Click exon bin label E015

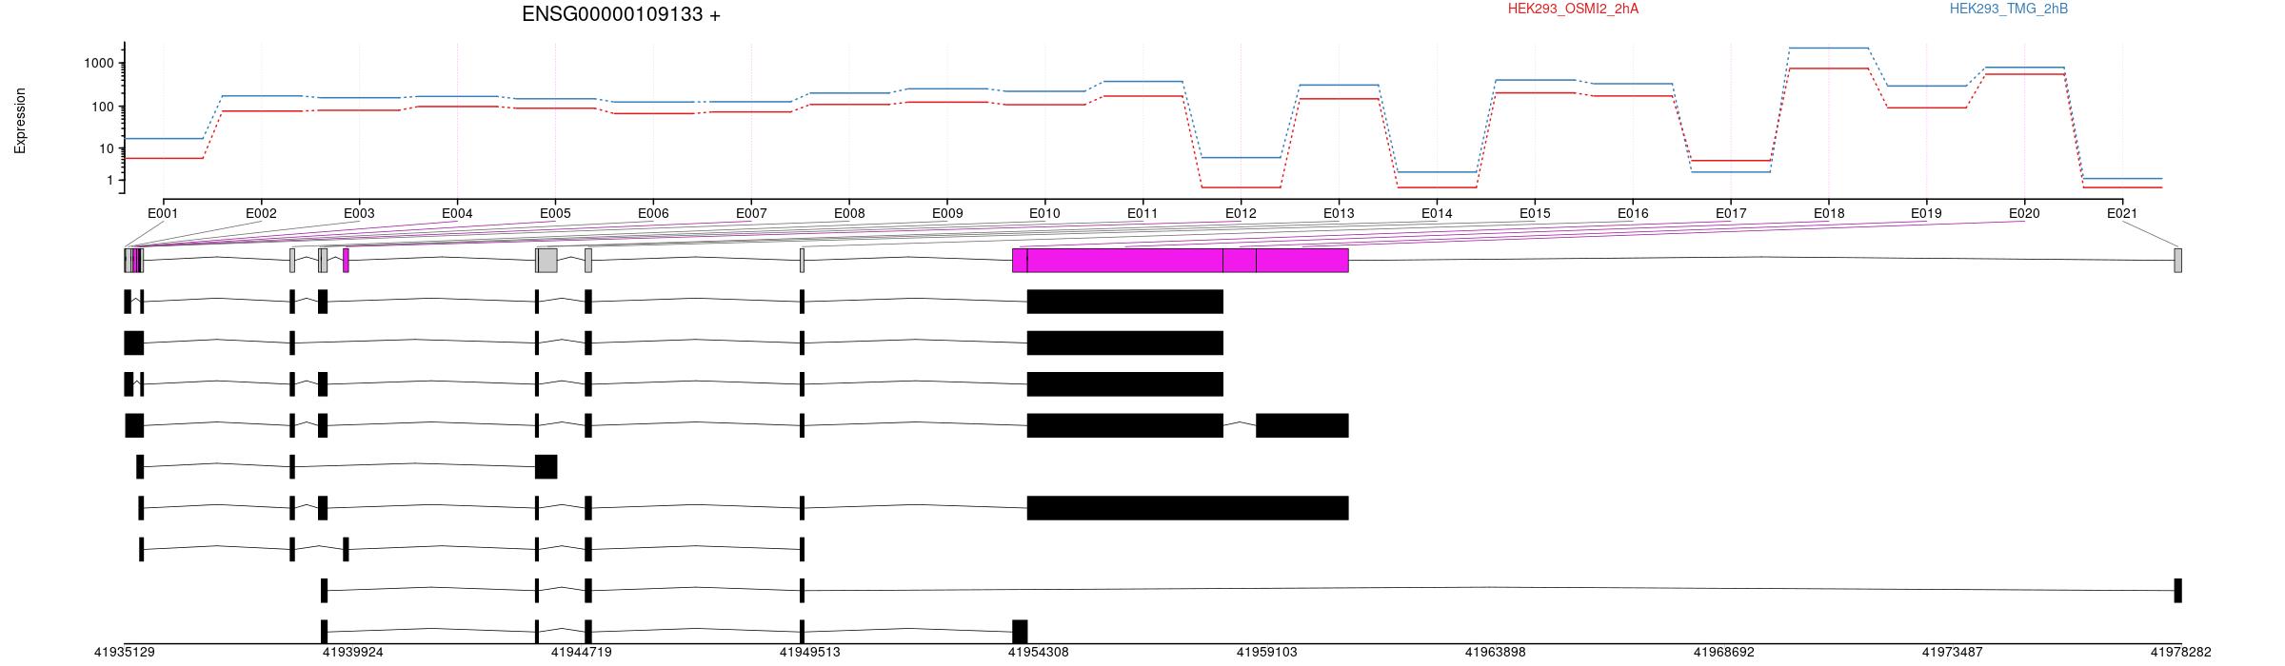click(1535, 213)
